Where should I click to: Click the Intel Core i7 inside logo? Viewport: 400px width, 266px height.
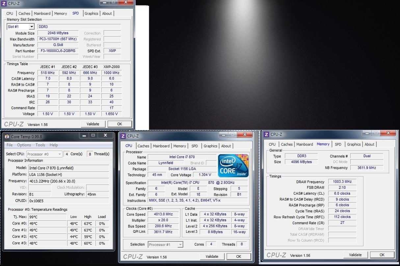(233, 166)
